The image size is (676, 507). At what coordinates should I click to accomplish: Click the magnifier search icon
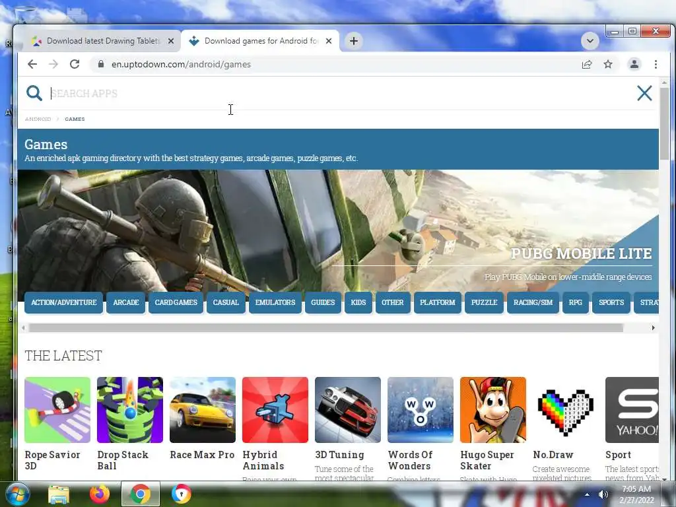(34, 93)
